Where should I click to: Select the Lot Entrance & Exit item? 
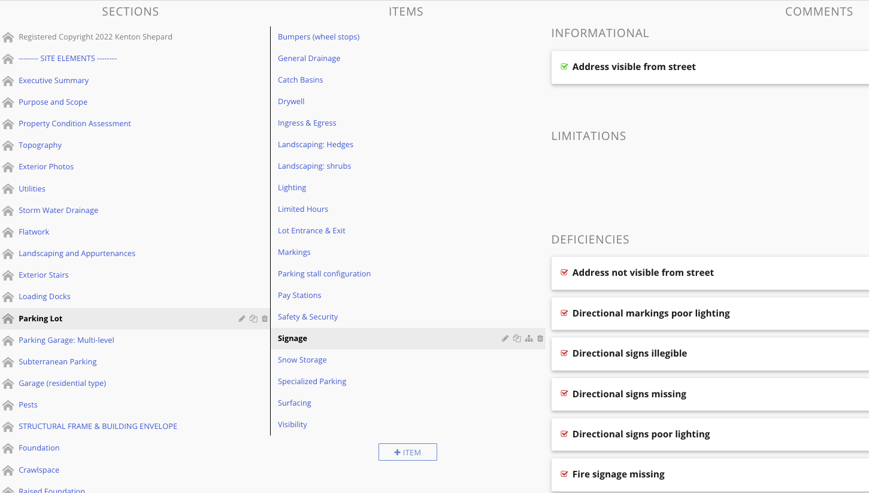coord(311,231)
